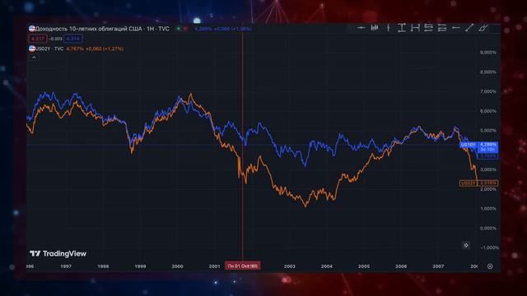Click the 2000 label on time axis

point(178,266)
